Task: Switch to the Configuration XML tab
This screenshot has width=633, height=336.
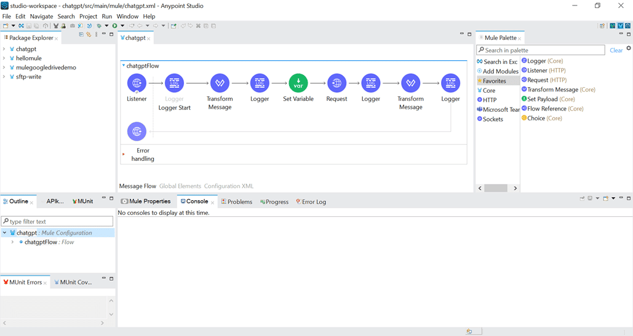Action: pyautogui.click(x=229, y=186)
